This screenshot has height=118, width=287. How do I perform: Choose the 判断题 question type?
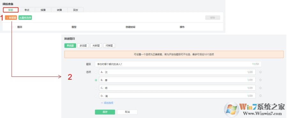[x=96, y=46]
